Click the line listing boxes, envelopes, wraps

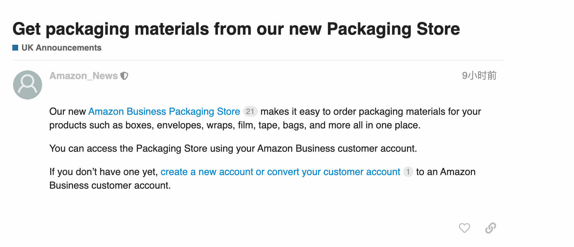click(235, 125)
